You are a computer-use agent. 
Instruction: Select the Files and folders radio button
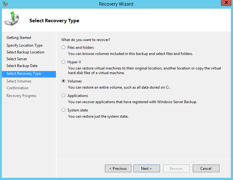pyautogui.click(x=63, y=48)
